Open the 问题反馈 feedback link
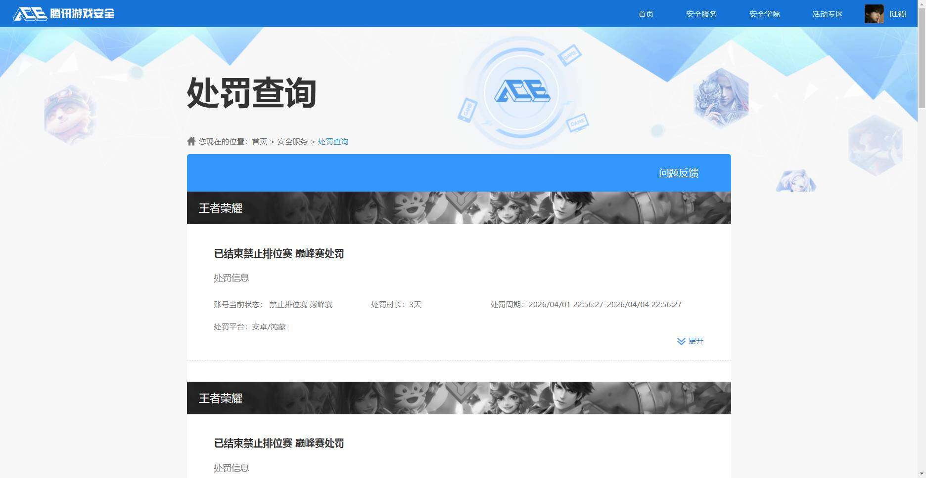The height and width of the screenshot is (478, 926). pos(678,173)
